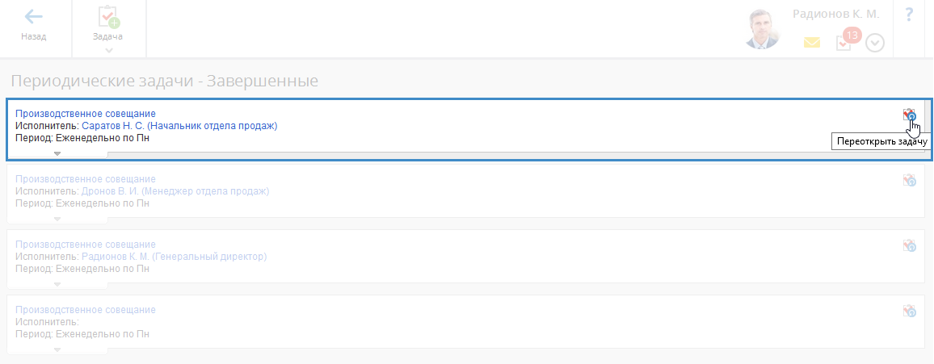Open first Производственное совещание task link
Image resolution: width=934 pixels, height=364 pixels.
(x=86, y=114)
